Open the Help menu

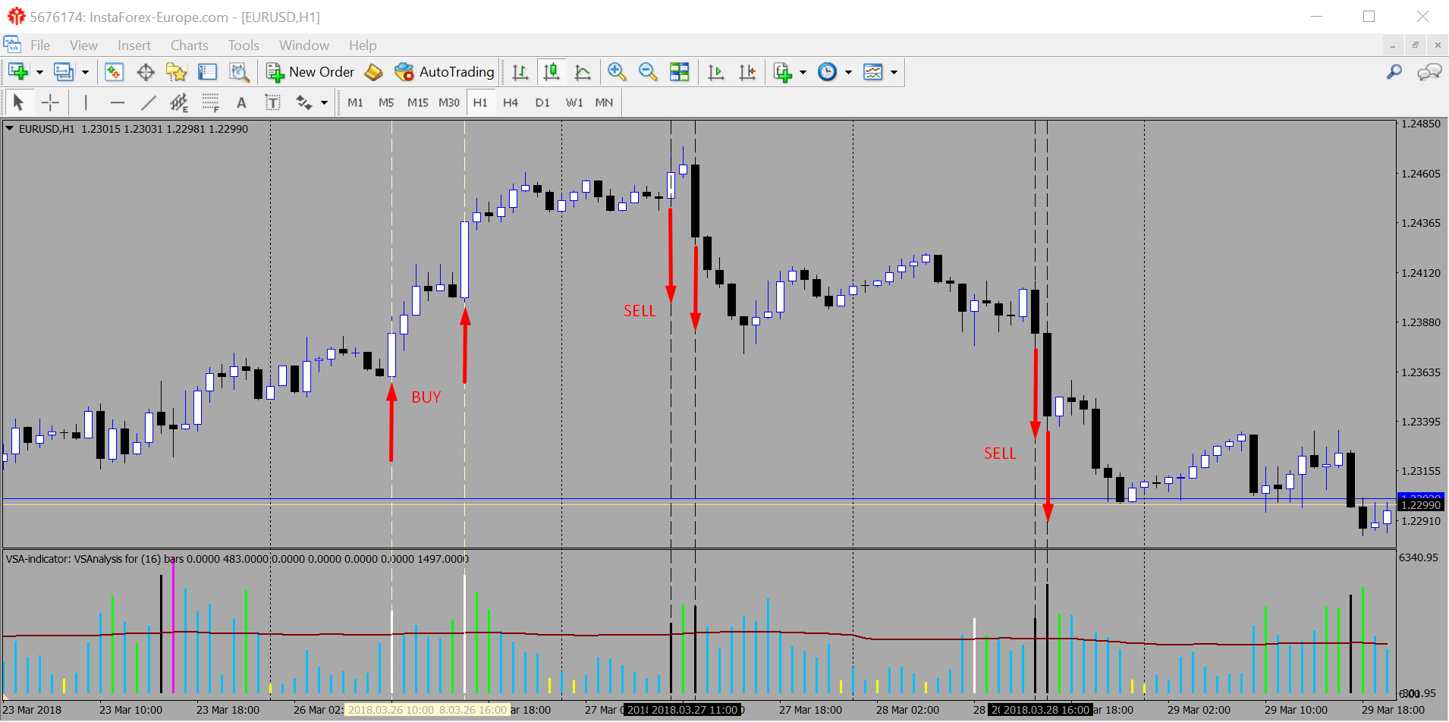363,46
